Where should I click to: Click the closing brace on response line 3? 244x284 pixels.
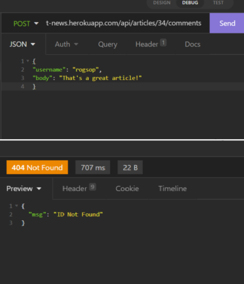(23, 223)
